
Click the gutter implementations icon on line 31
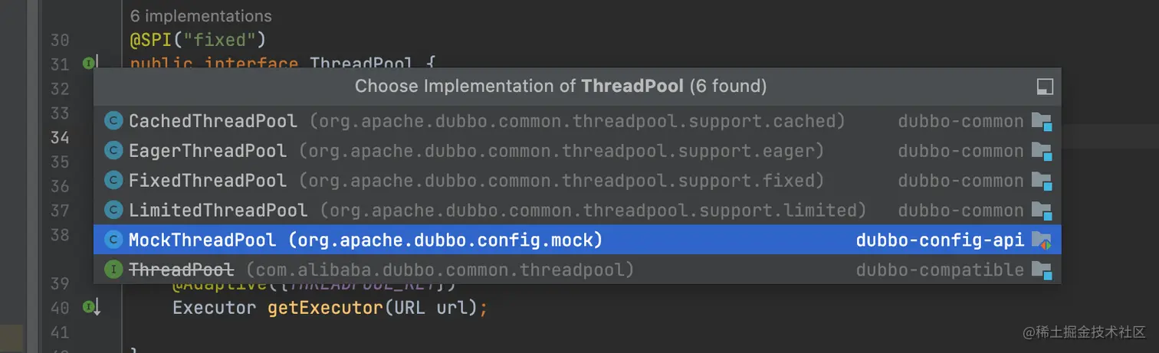tap(89, 64)
